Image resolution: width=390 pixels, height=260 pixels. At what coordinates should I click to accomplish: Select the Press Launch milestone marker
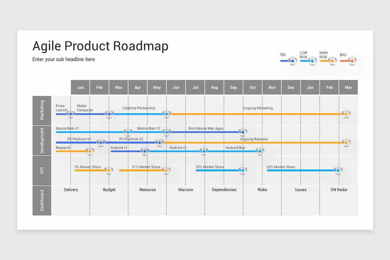[x=71, y=114]
